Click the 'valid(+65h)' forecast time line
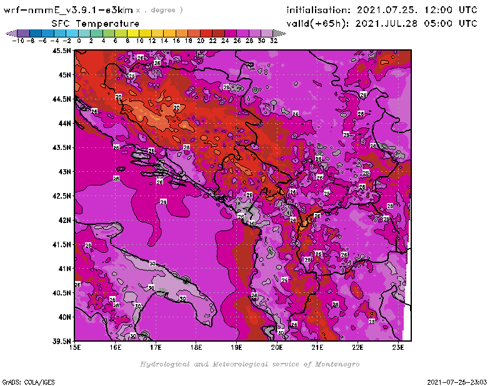This screenshot has height=386, width=500. point(382,24)
